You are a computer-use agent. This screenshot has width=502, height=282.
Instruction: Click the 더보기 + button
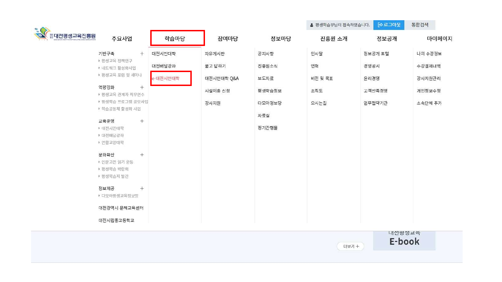tap(350, 246)
